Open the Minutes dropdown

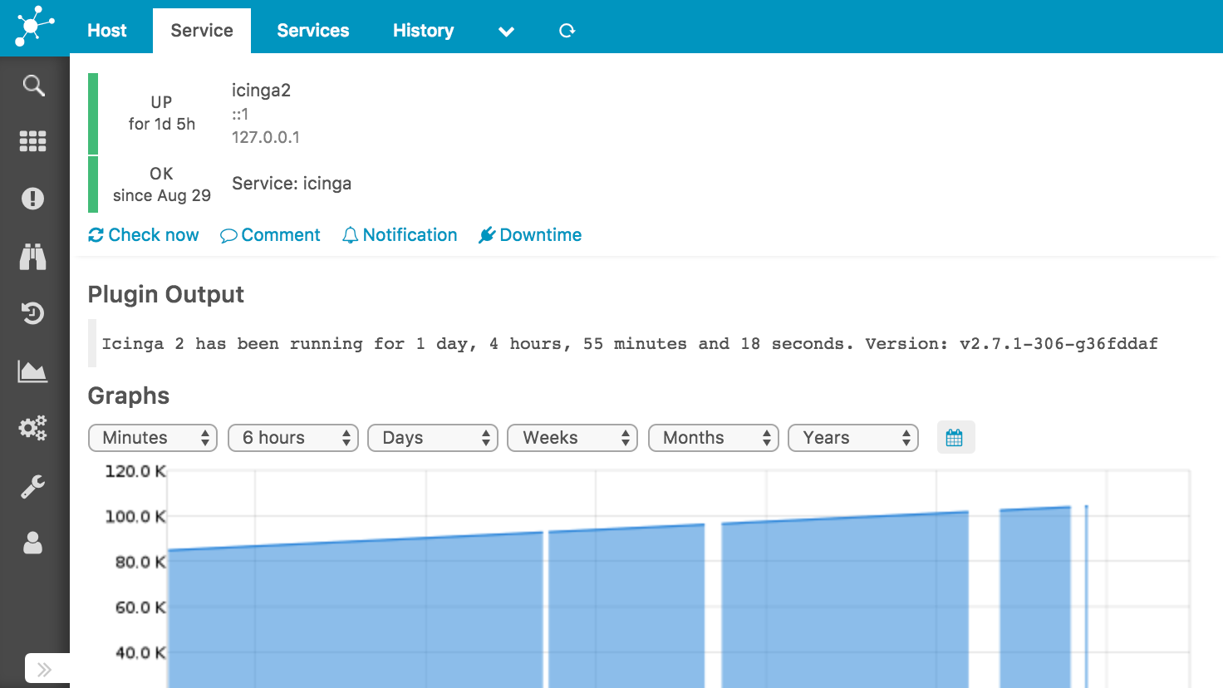(152, 437)
